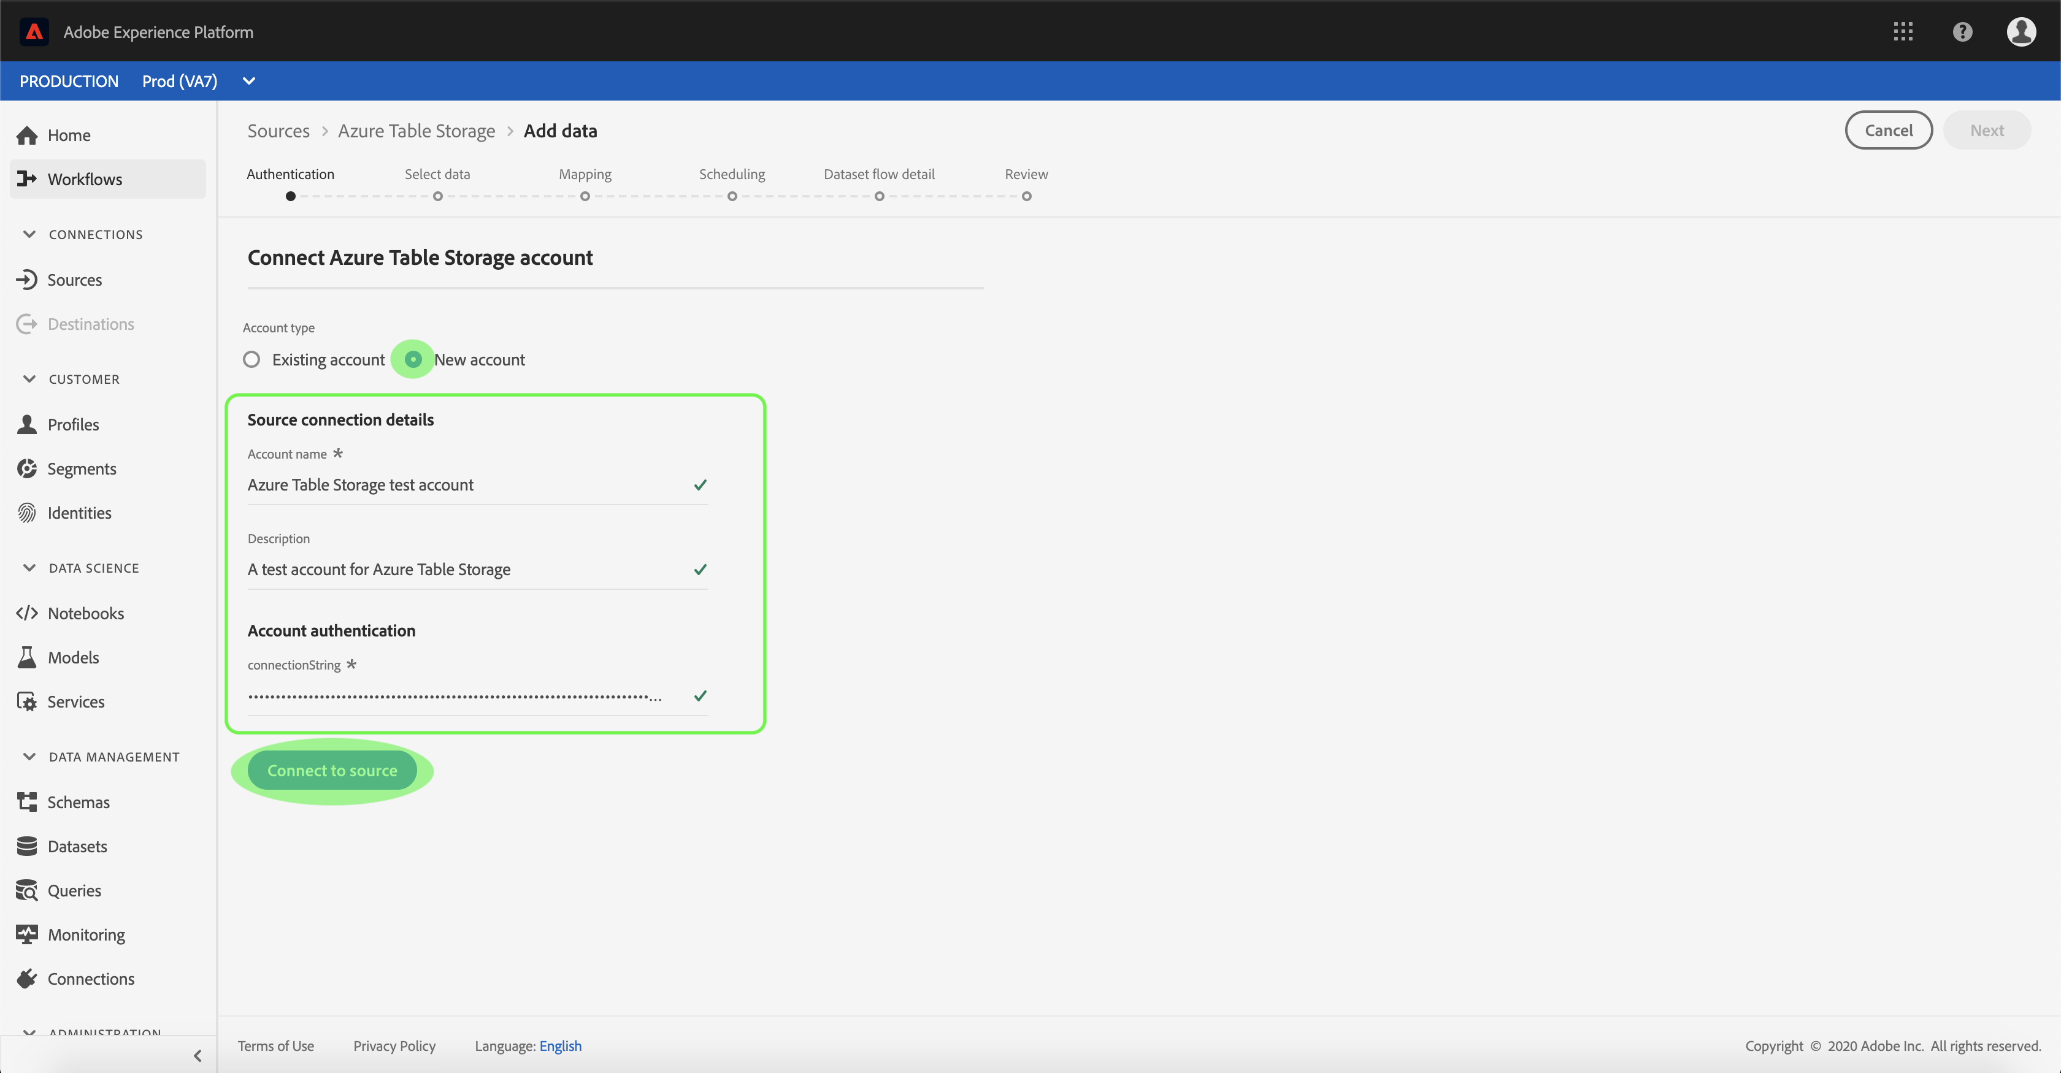Open Monitoring in the sidebar
The height and width of the screenshot is (1073, 2061).
[x=86, y=934]
